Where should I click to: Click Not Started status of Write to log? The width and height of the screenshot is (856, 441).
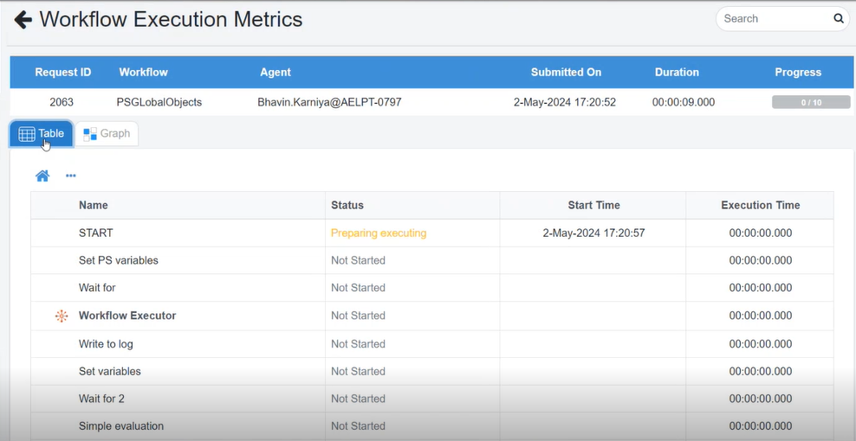[x=358, y=344]
